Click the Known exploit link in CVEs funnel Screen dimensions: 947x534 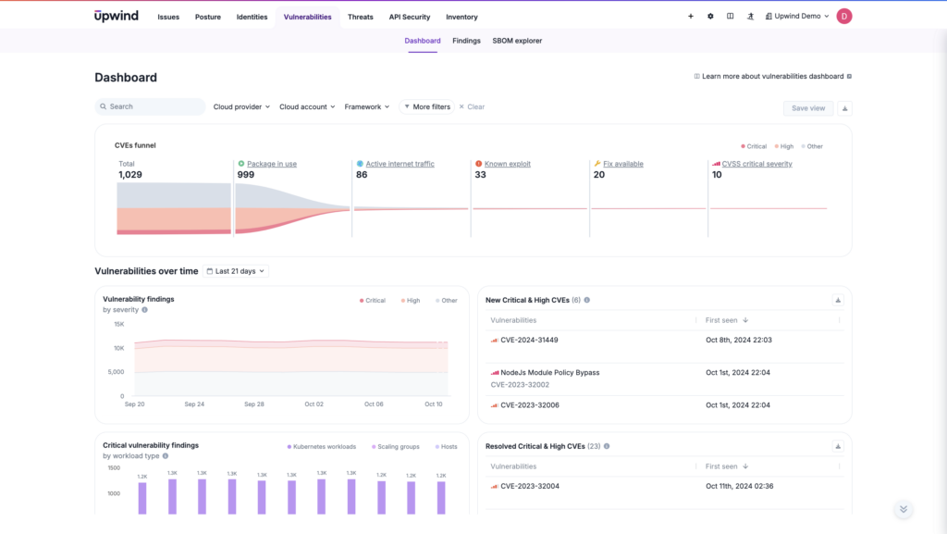[506, 163]
